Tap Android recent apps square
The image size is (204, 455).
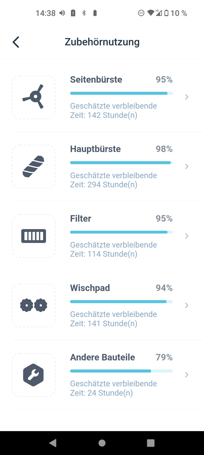click(x=151, y=442)
